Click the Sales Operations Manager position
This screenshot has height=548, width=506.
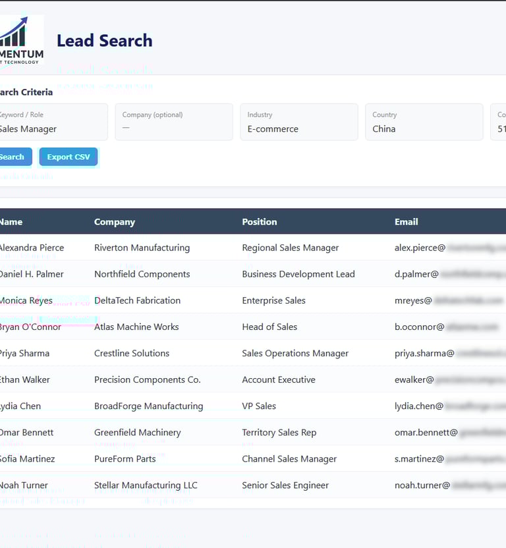click(x=295, y=353)
